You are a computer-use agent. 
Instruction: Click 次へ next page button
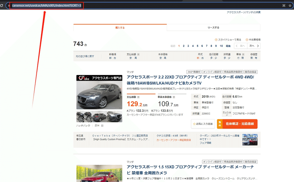click(254, 46)
